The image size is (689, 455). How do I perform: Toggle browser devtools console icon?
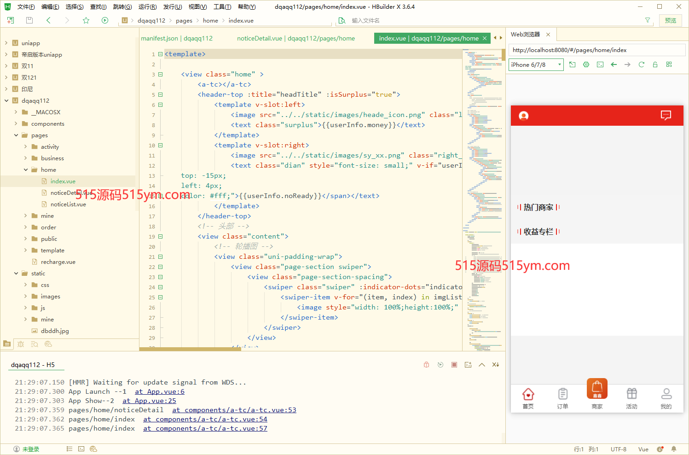click(x=600, y=64)
